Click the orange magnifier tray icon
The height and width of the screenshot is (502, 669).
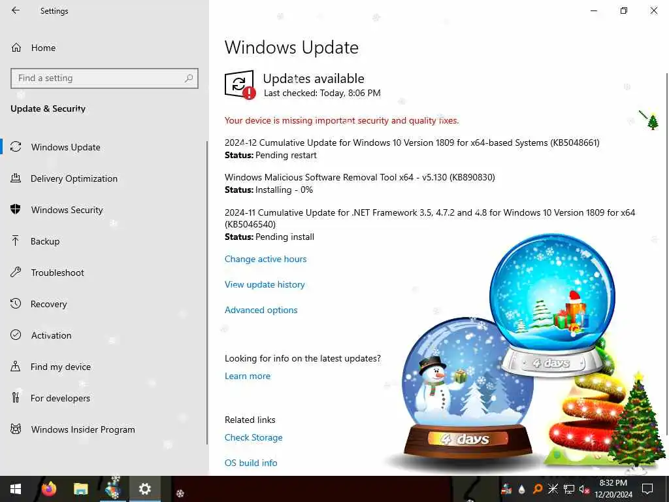[x=538, y=489]
